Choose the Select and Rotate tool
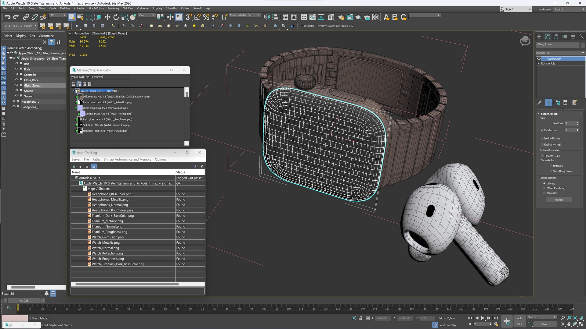Image resolution: width=586 pixels, height=329 pixels. click(116, 17)
